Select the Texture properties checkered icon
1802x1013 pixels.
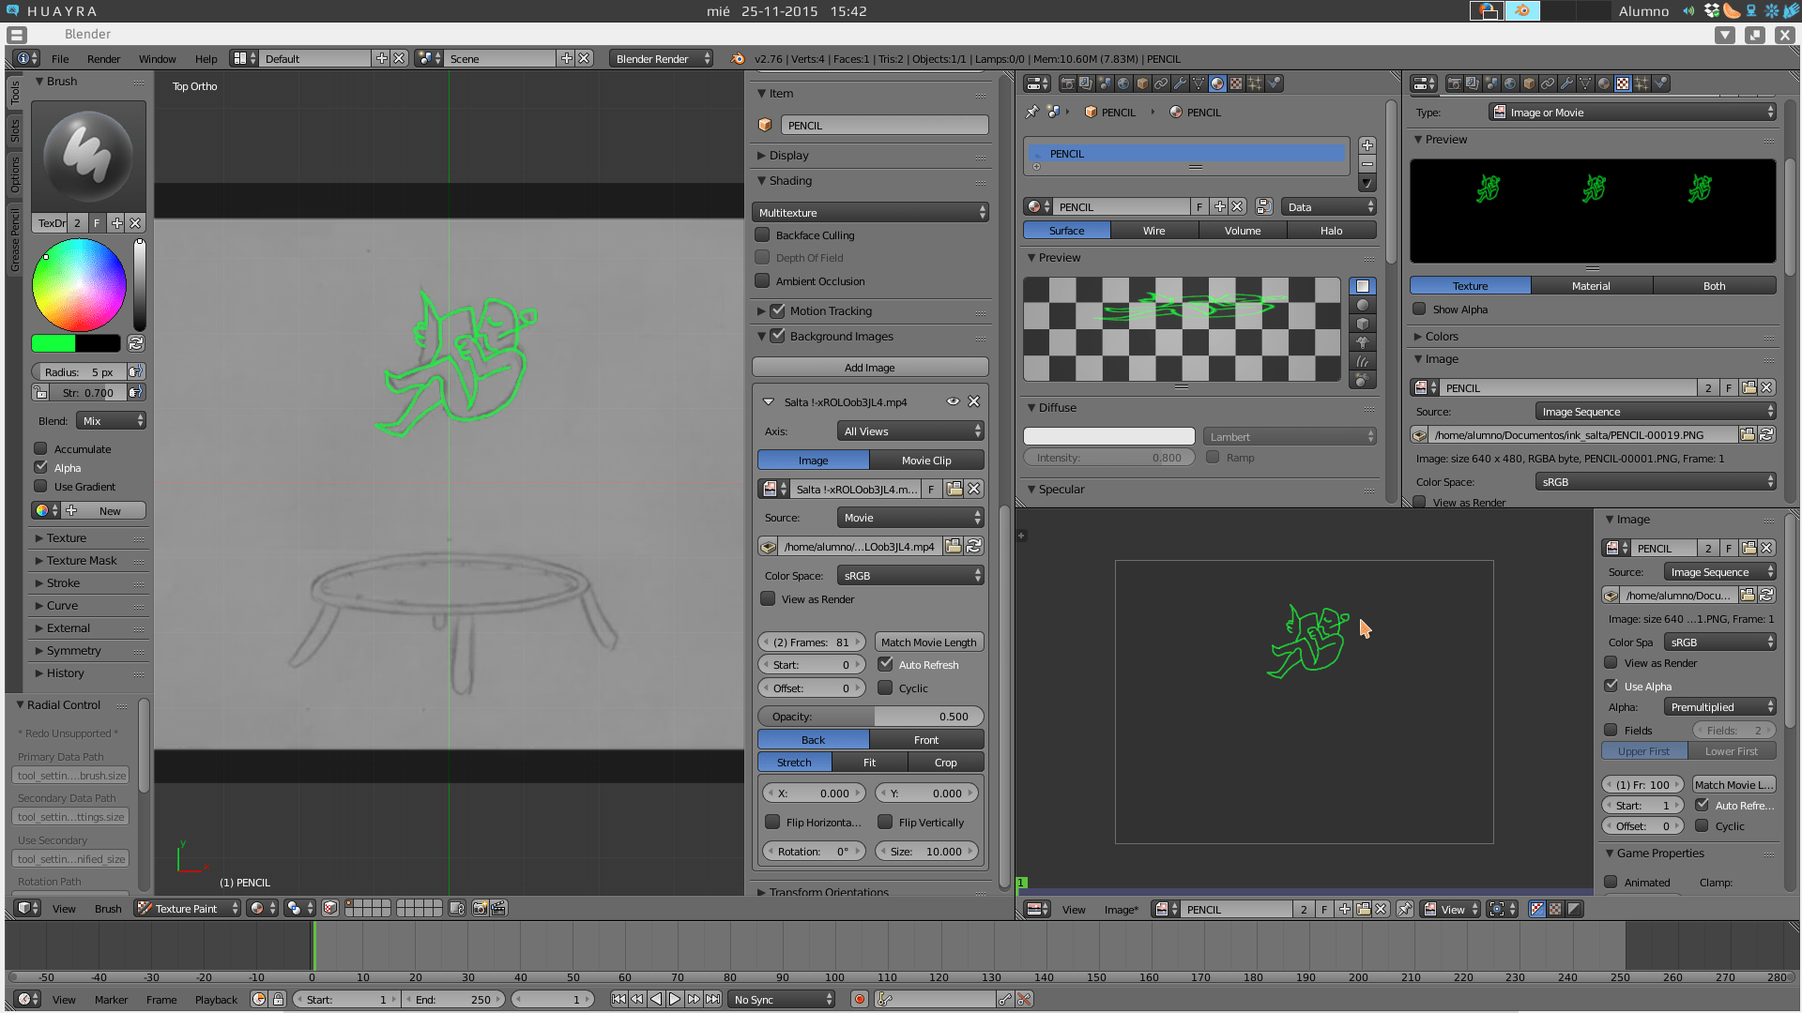click(1623, 83)
